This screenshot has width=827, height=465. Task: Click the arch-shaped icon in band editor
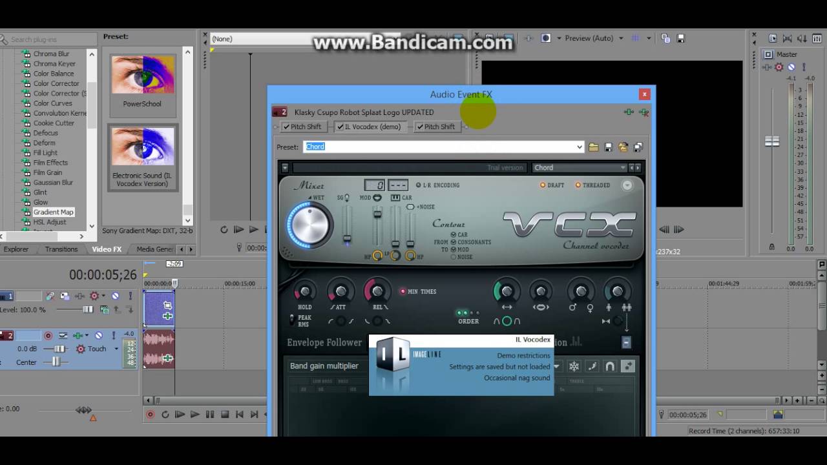point(609,366)
